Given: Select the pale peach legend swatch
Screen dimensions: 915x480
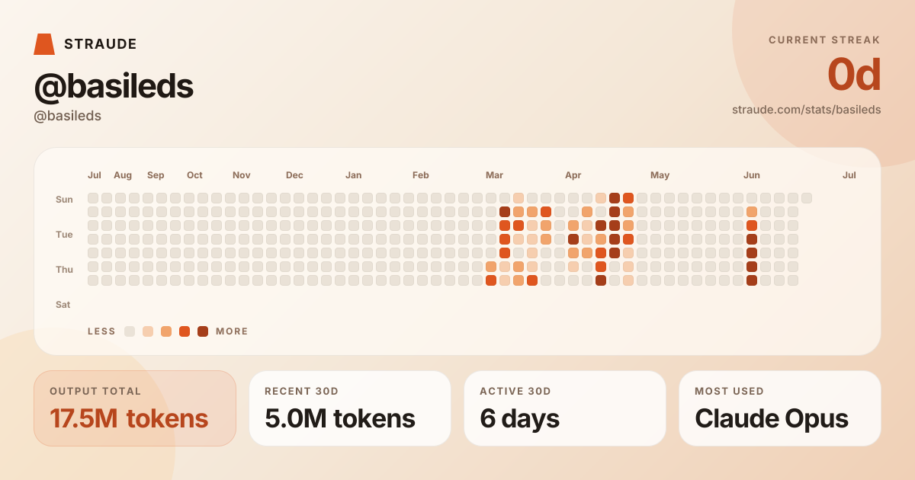Looking at the screenshot, I should pos(148,331).
